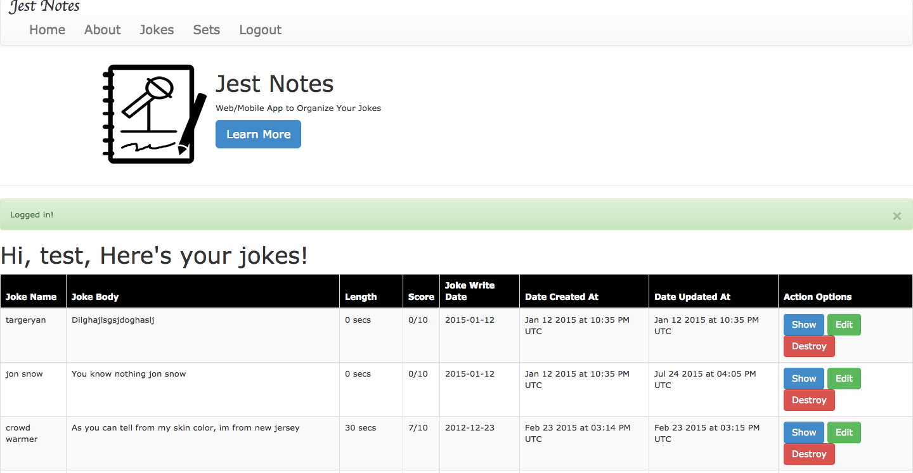Go to the About page
This screenshot has height=473, width=913.
click(103, 30)
